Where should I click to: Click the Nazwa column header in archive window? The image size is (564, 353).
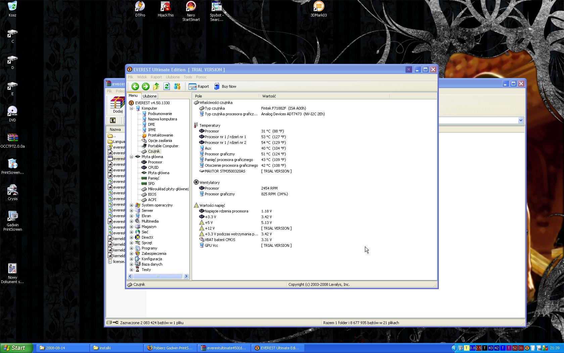click(x=115, y=129)
